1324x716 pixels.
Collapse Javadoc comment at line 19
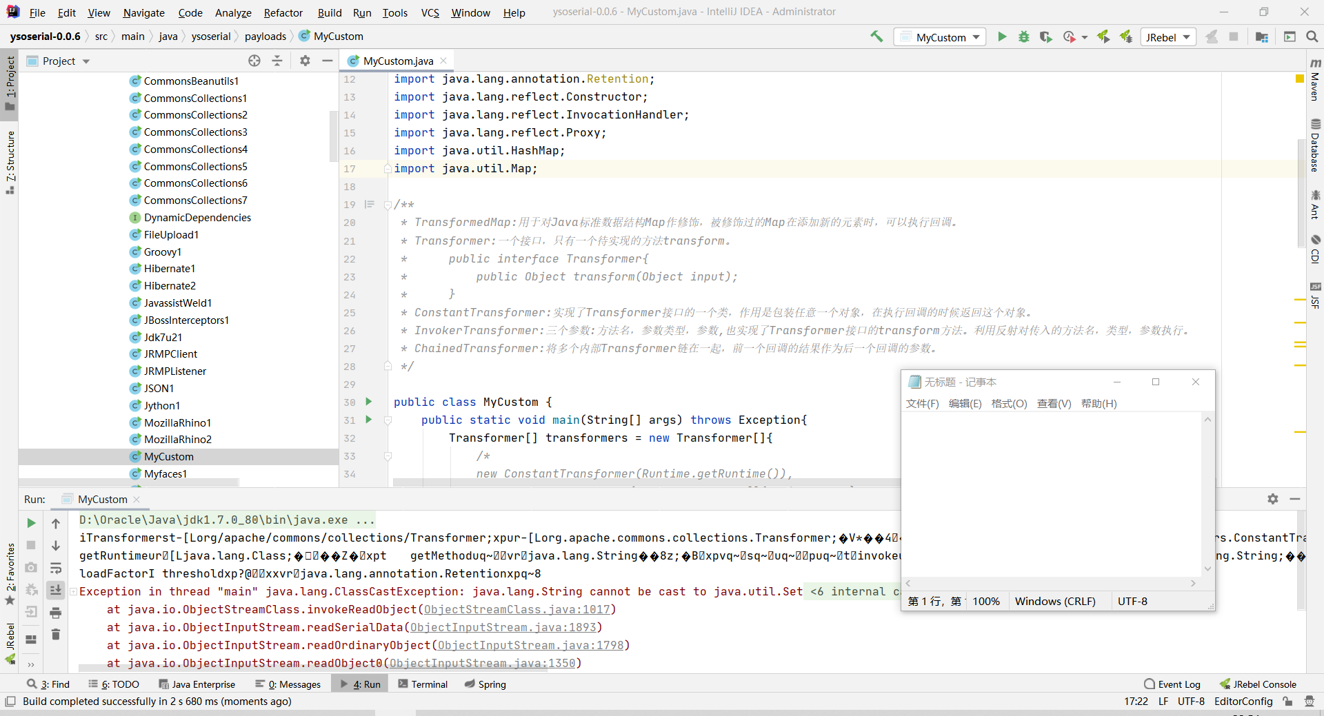tap(388, 205)
